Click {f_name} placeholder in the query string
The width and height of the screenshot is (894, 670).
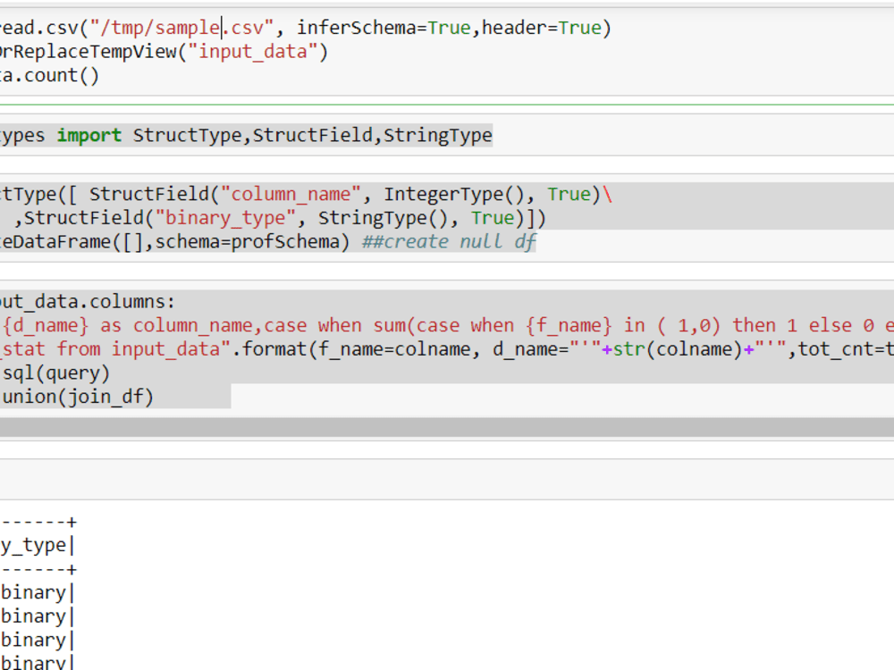569,325
